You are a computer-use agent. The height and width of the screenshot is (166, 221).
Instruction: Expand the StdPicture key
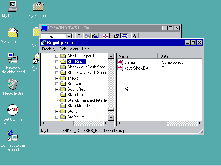(57, 117)
